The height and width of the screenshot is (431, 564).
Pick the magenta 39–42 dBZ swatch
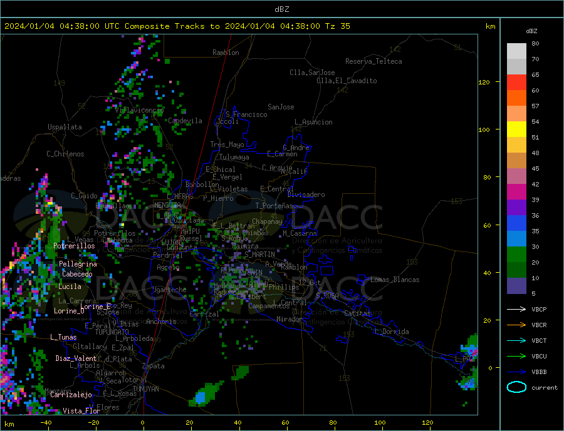[516, 192]
